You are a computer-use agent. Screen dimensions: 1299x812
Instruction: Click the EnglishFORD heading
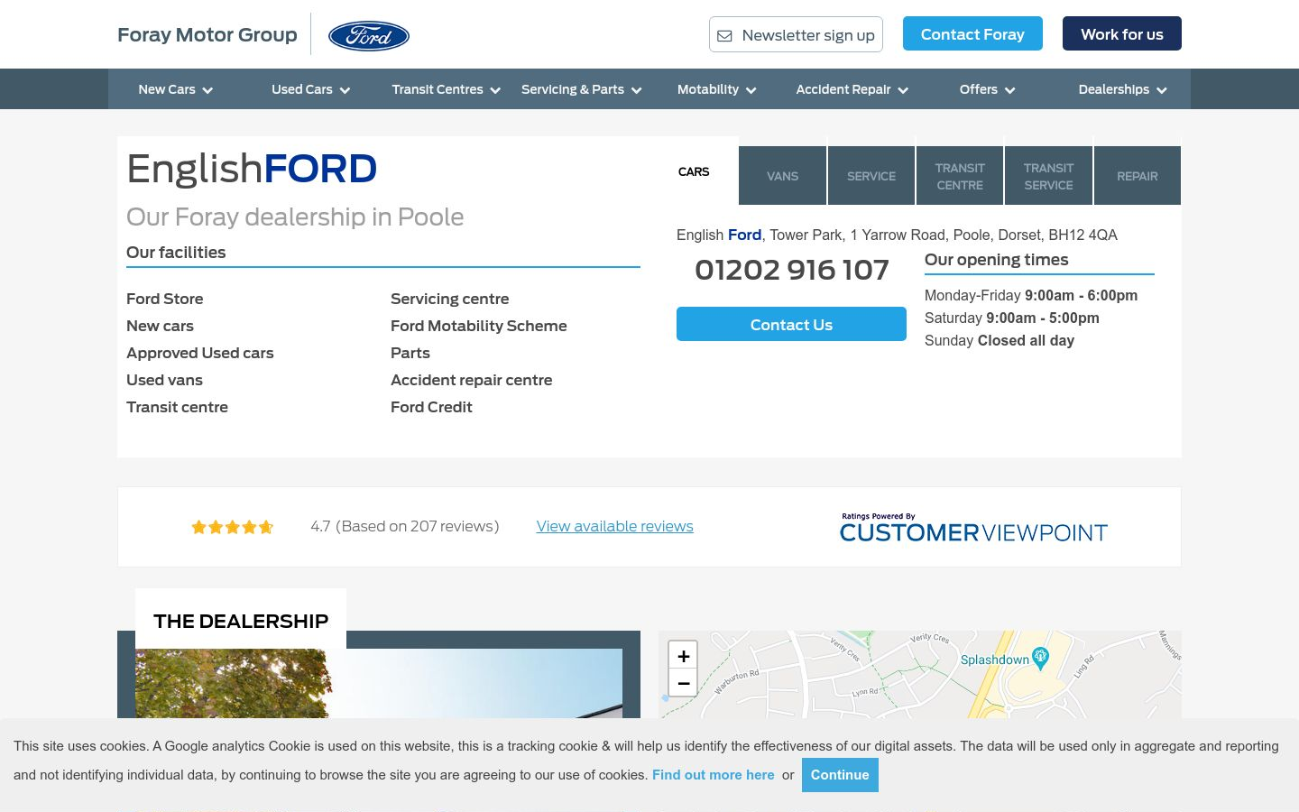click(252, 169)
